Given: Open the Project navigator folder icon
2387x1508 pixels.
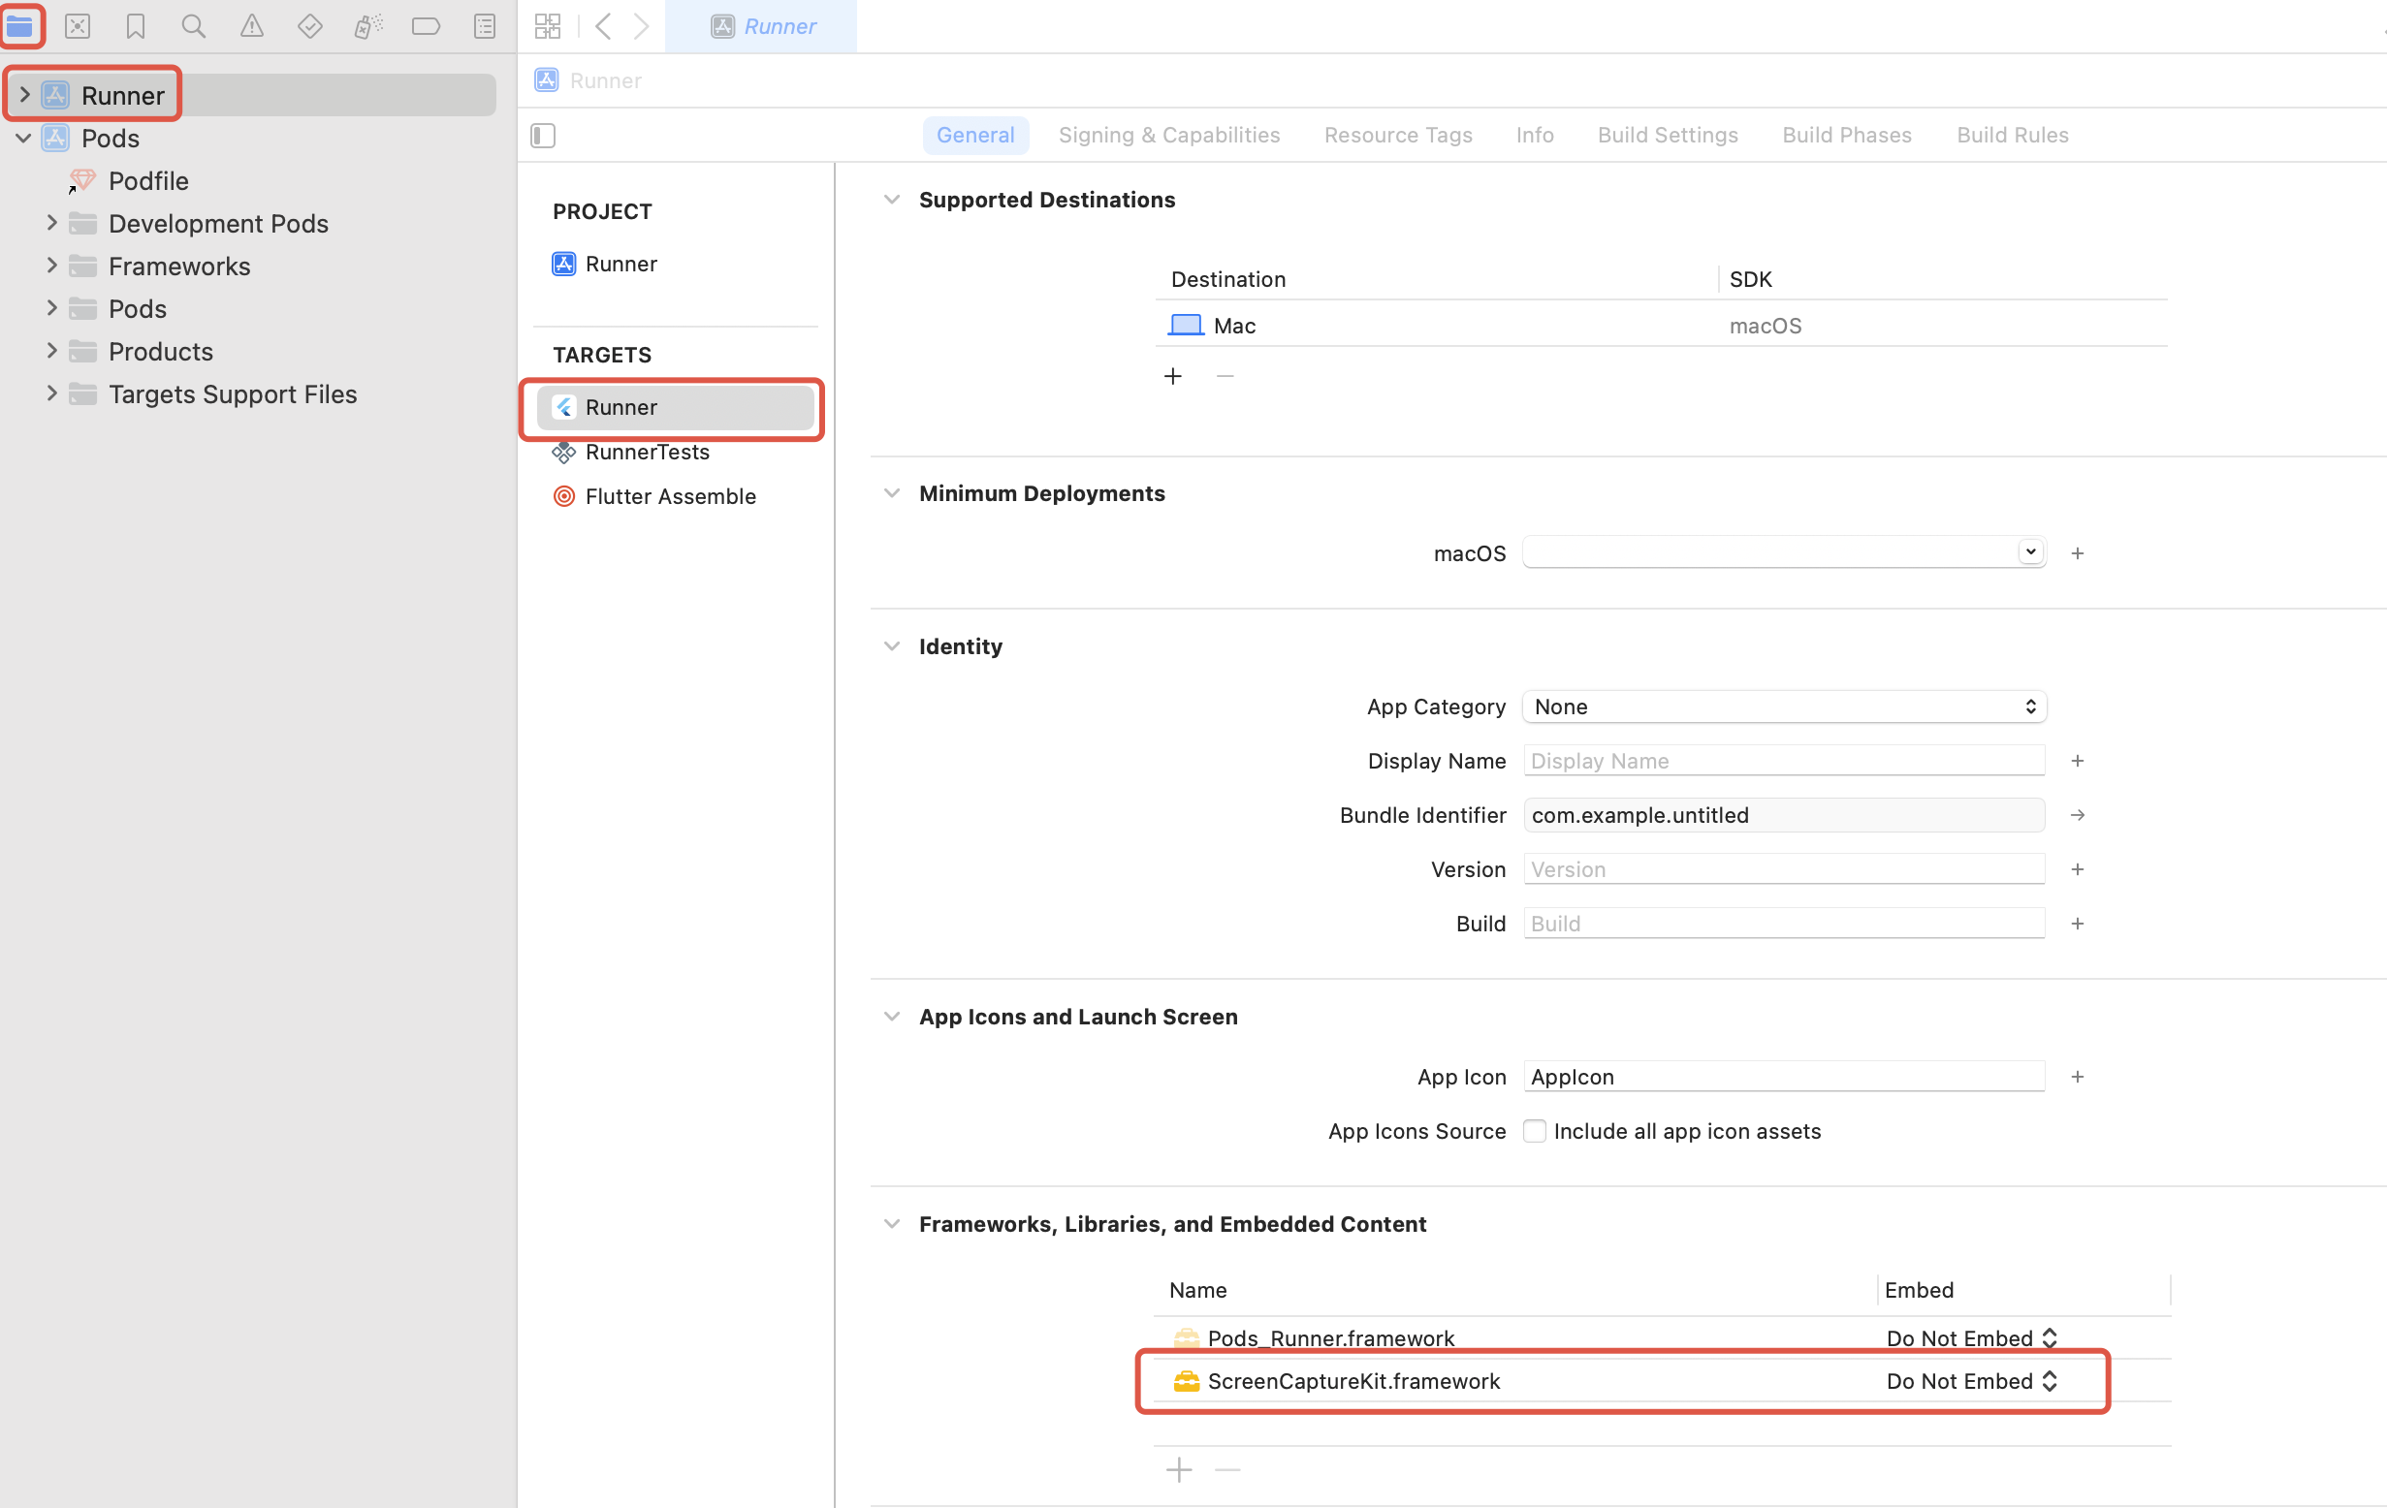Looking at the screenshot, I should (x=20, y=26).
